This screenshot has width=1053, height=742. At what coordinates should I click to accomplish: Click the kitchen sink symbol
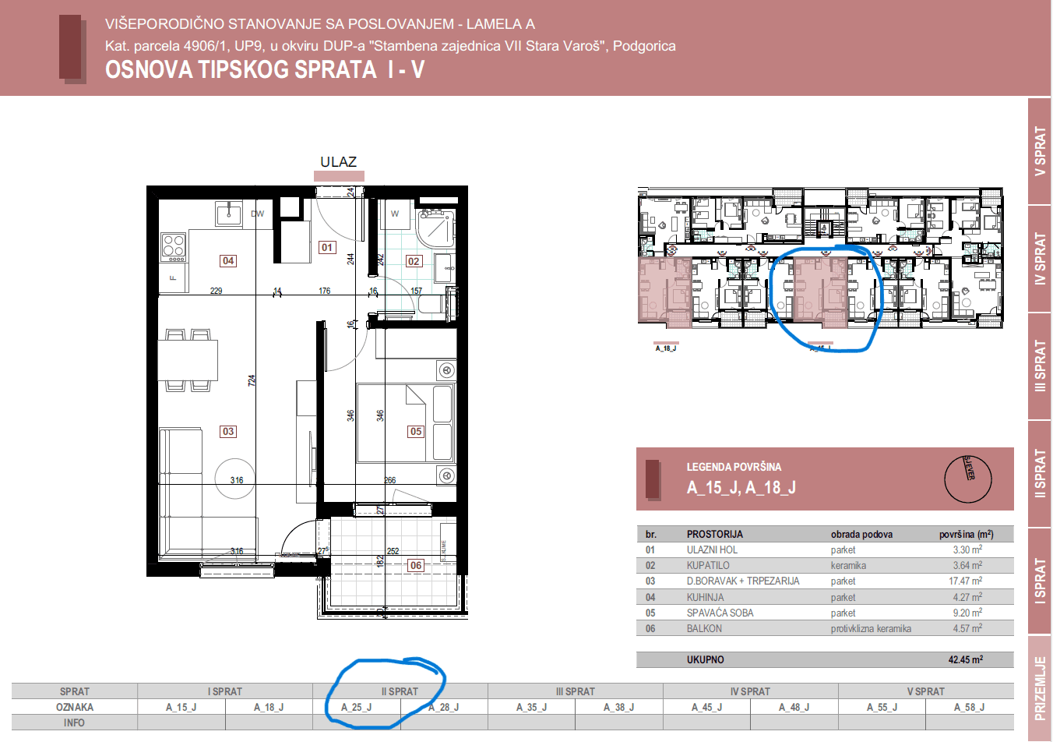[228, 212]
